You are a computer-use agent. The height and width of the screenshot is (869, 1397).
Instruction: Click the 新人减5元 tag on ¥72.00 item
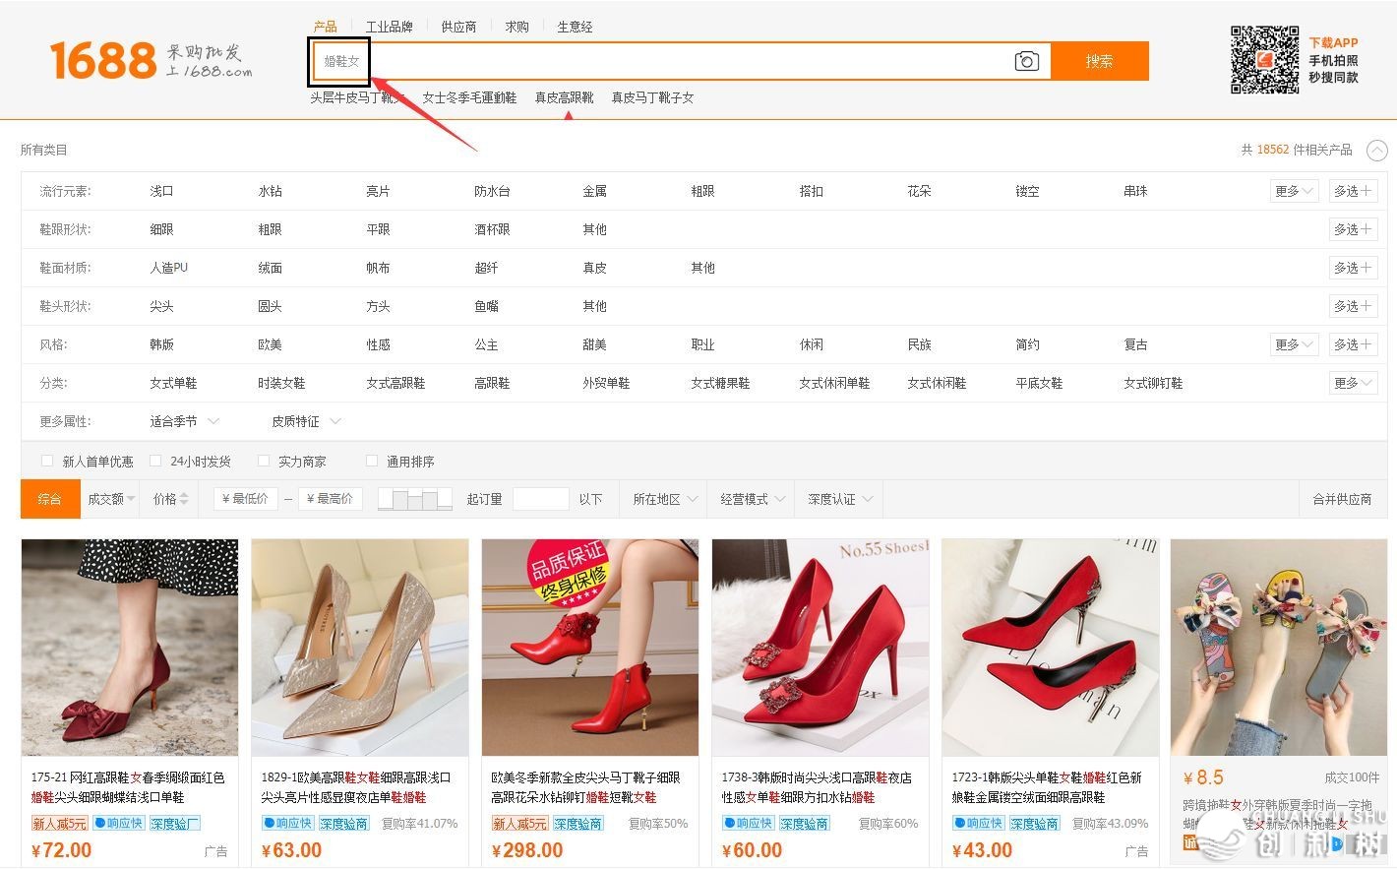coord(59,824)
